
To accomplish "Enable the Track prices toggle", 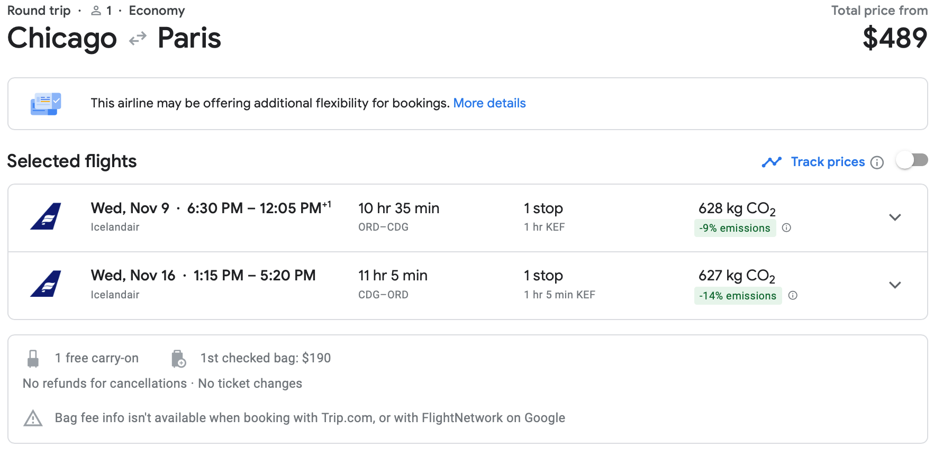I will [x=912, y=160].
